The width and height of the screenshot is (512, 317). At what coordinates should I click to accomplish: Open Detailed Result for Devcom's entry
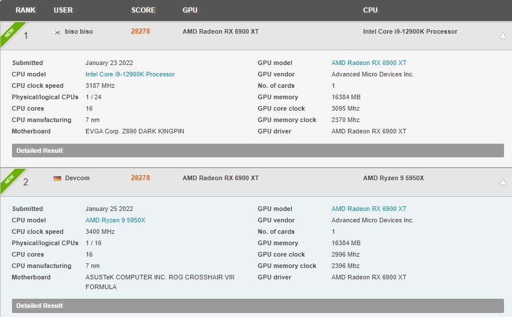258,306
